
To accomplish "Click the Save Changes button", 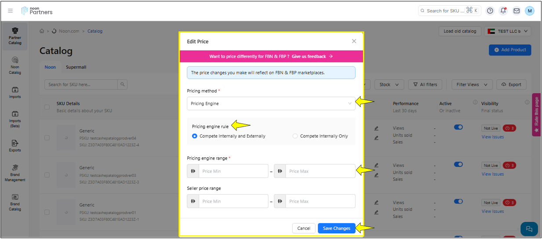I will [x=336, y=228].
